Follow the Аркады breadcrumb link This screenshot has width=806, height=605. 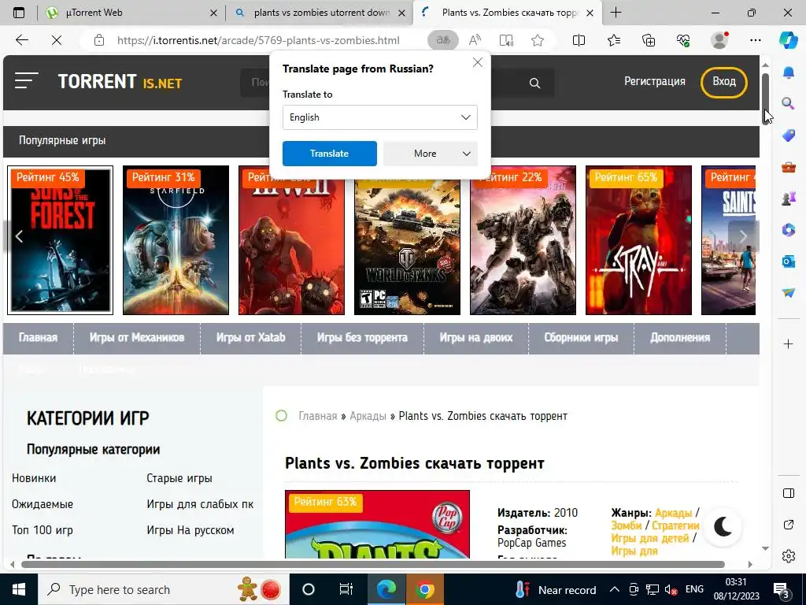368,416
